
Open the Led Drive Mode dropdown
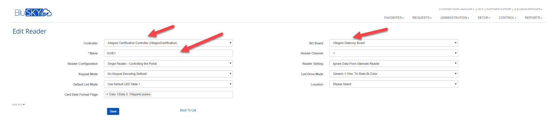[x=393, y=74]
